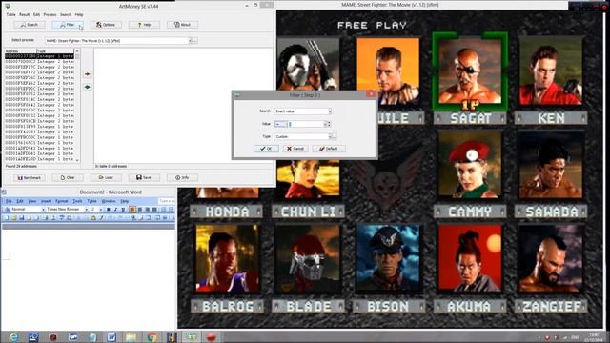610x343 pixels.
Task: Open the Insert menu in Word
Action: [46, 201]
